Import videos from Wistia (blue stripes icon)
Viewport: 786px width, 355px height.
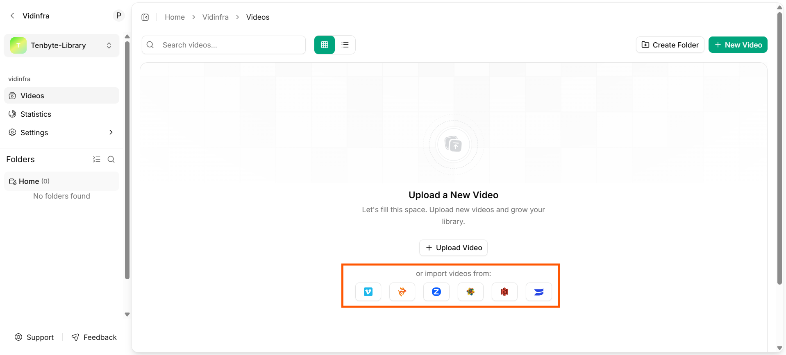(x=539, y=292)
